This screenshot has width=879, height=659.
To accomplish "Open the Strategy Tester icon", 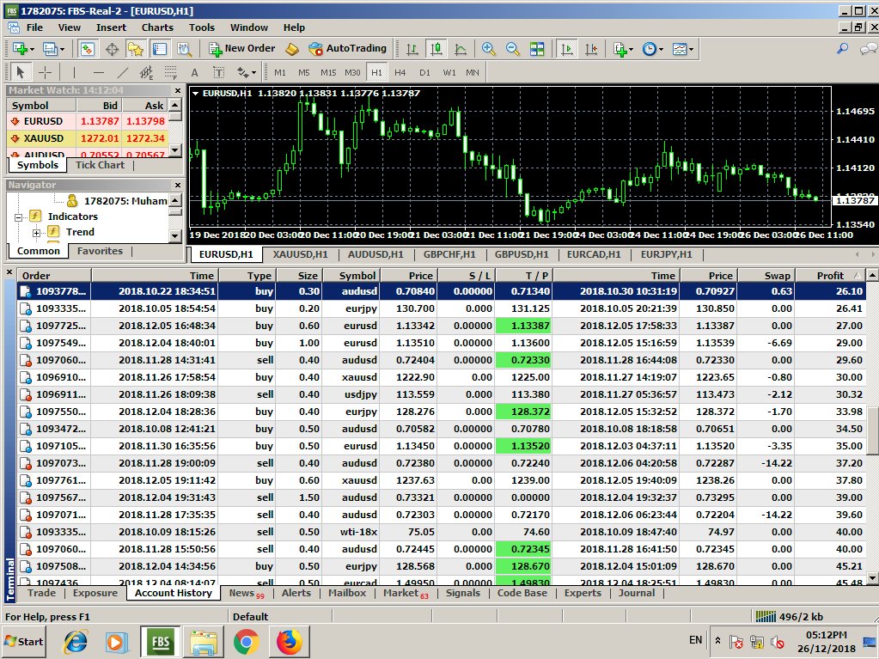I will click(184, 49).
